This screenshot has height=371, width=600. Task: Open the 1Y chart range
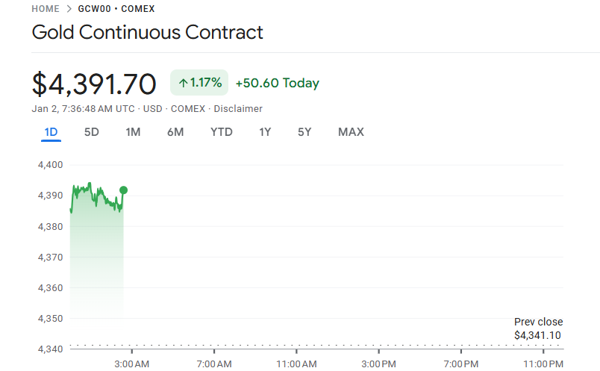tap(265, 132)
